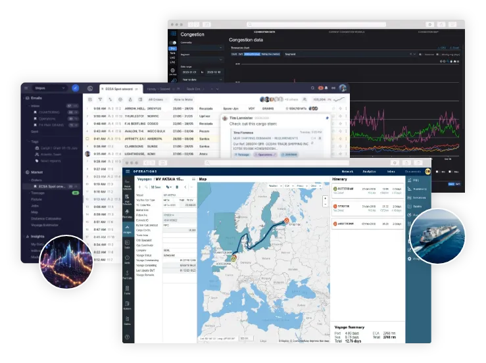This screenshot has width=486, height=363.
Task: Select the Dry commodity option
Action: click(172, 49)
